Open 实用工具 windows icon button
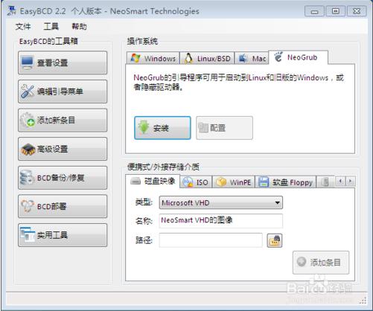373x311 pixels. (x=63, y=235)
